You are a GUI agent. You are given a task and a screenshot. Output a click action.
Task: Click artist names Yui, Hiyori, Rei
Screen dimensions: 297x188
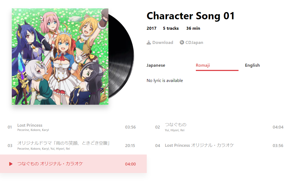pyautogui.click(x=175, y=130)
